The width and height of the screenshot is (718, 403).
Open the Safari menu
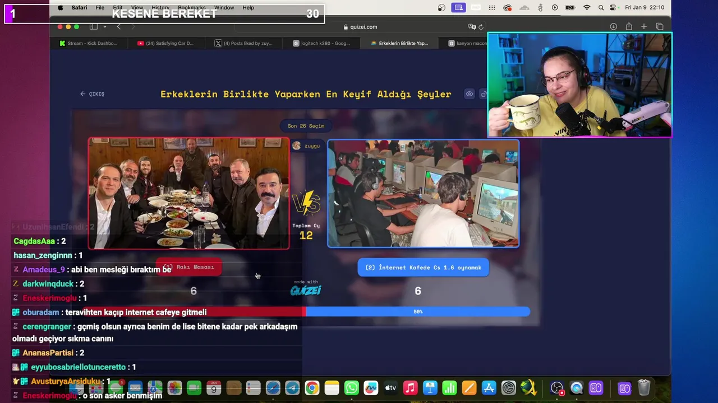tap(79, 8)
